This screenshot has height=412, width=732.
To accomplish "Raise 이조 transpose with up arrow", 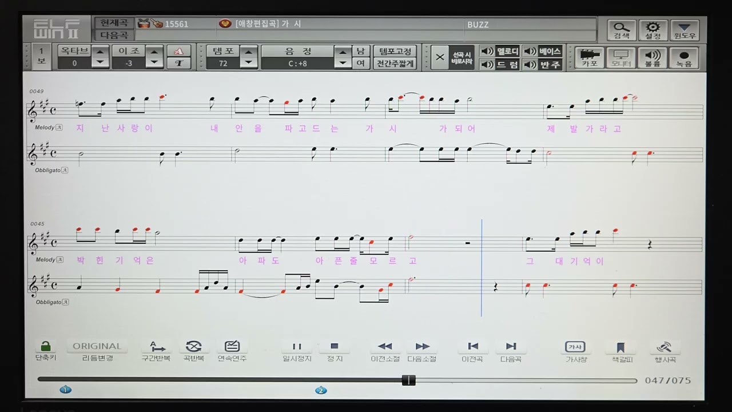I will 154,51.
